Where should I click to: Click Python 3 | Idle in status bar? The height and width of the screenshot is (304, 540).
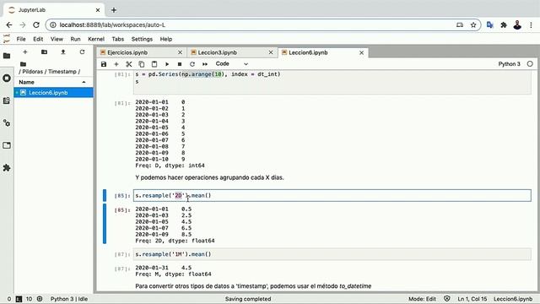click(x=69, y=299)
